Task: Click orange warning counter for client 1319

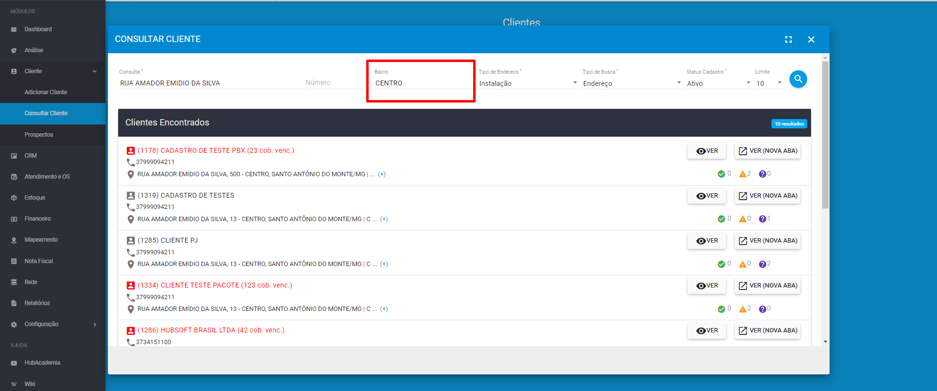Action: tap(745, 219)
